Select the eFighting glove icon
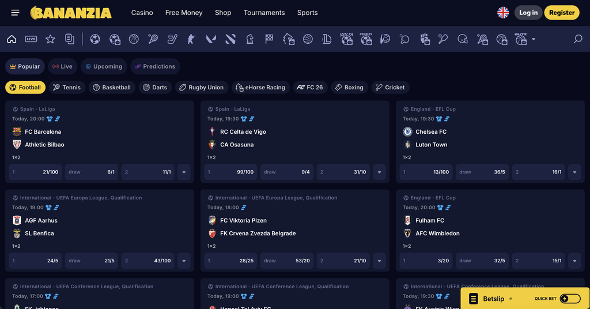 [425, 39]
